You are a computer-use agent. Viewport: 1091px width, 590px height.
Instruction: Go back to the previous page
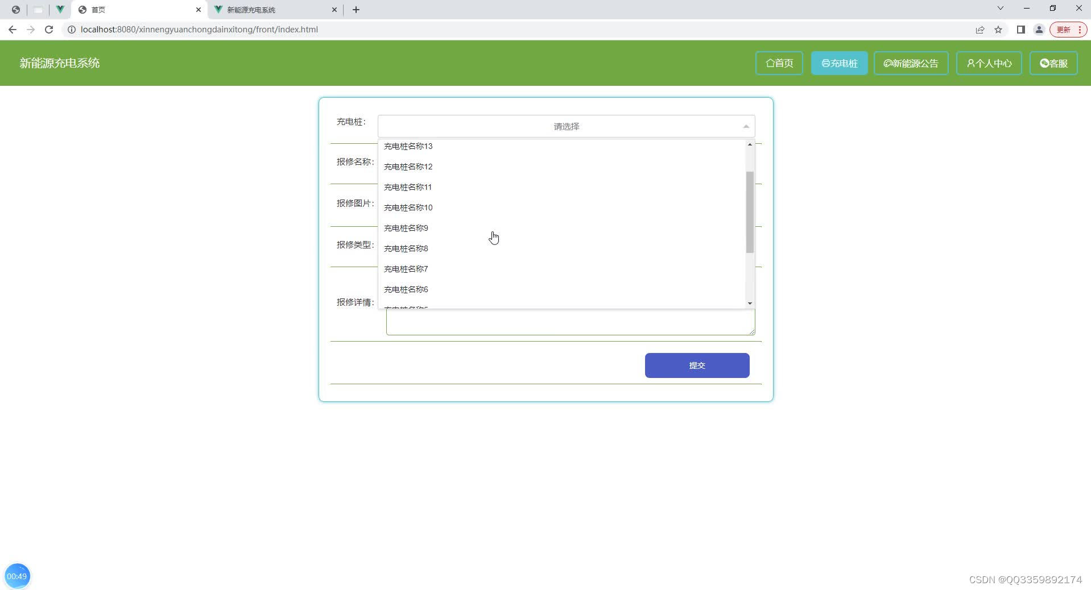click(13, 30)
